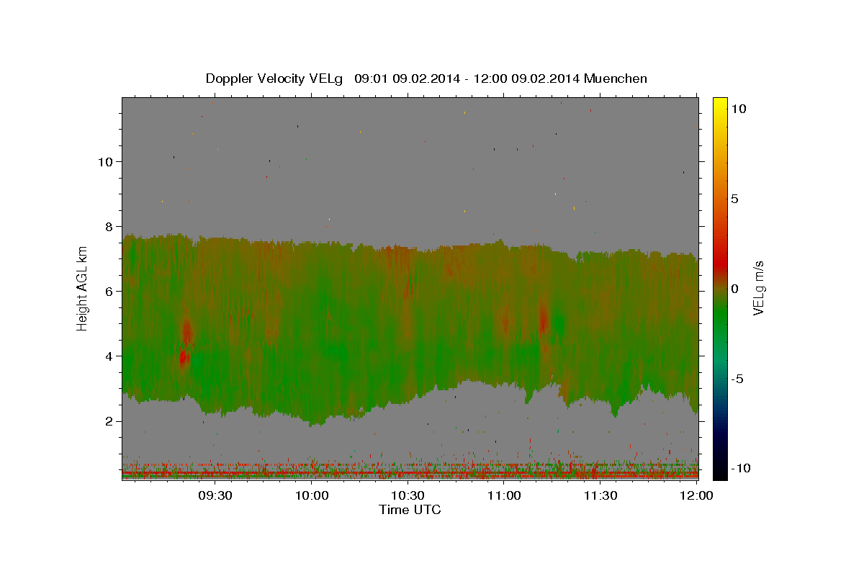This screenshot has width=864, height=576.
Task: Click the plot title 'Doppler Velocity VELg'
Action: click(x=274, y=78)
